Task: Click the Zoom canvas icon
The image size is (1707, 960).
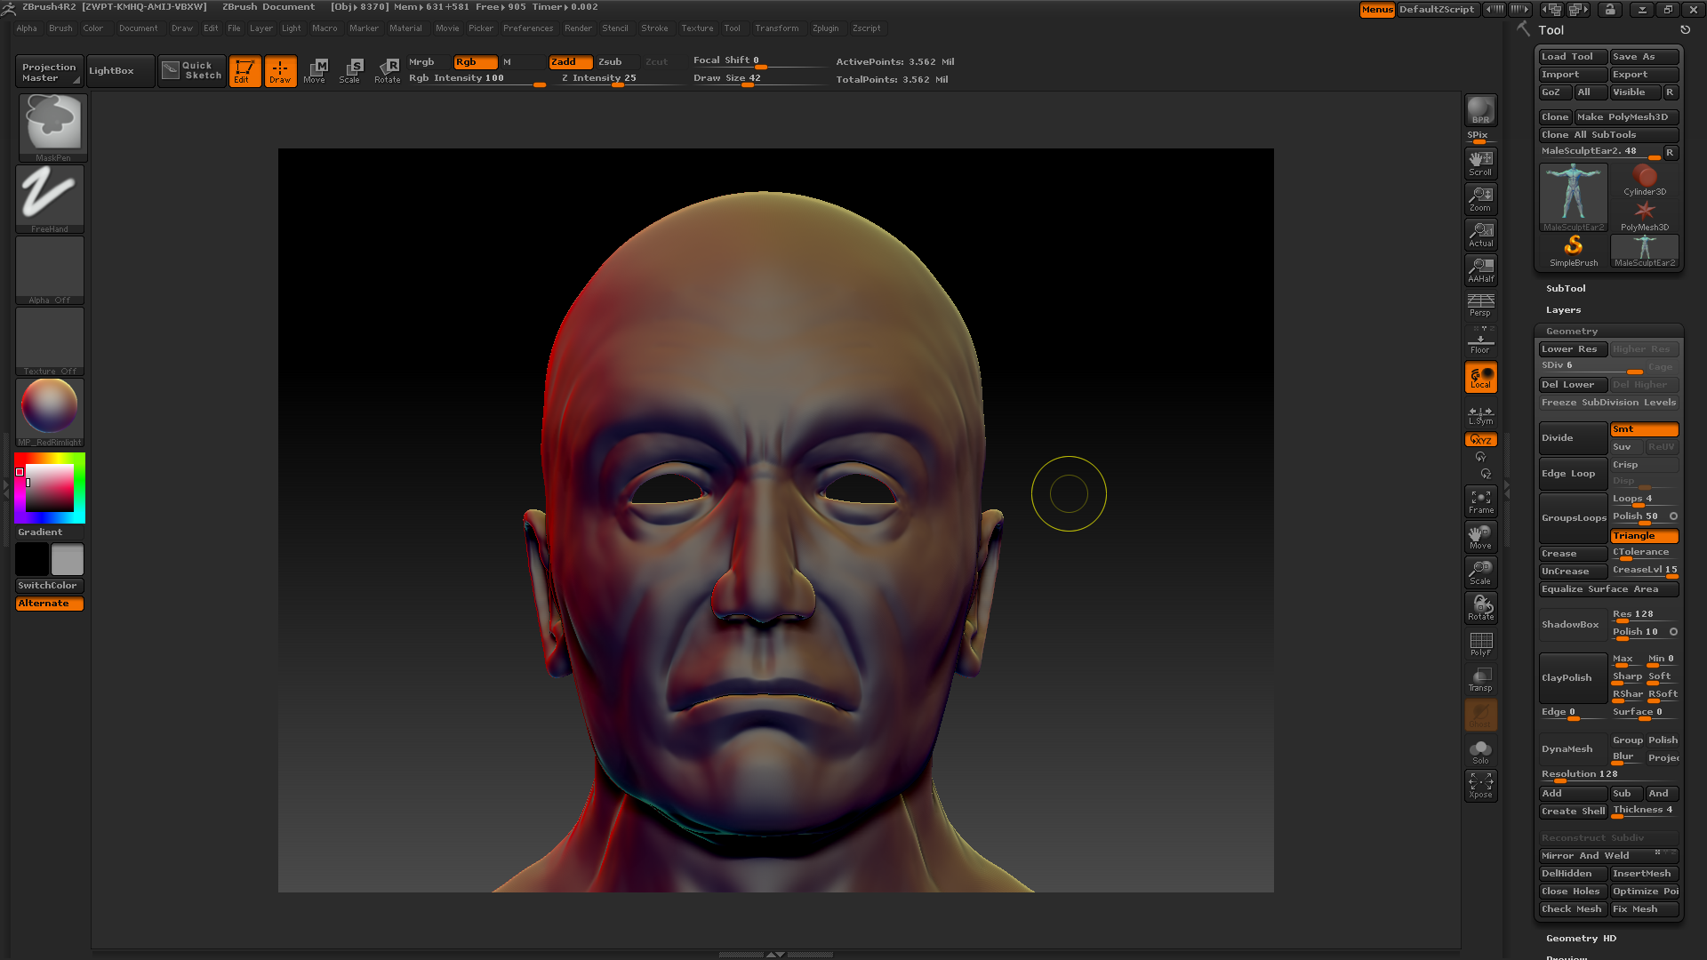Action: (1480, 199)
